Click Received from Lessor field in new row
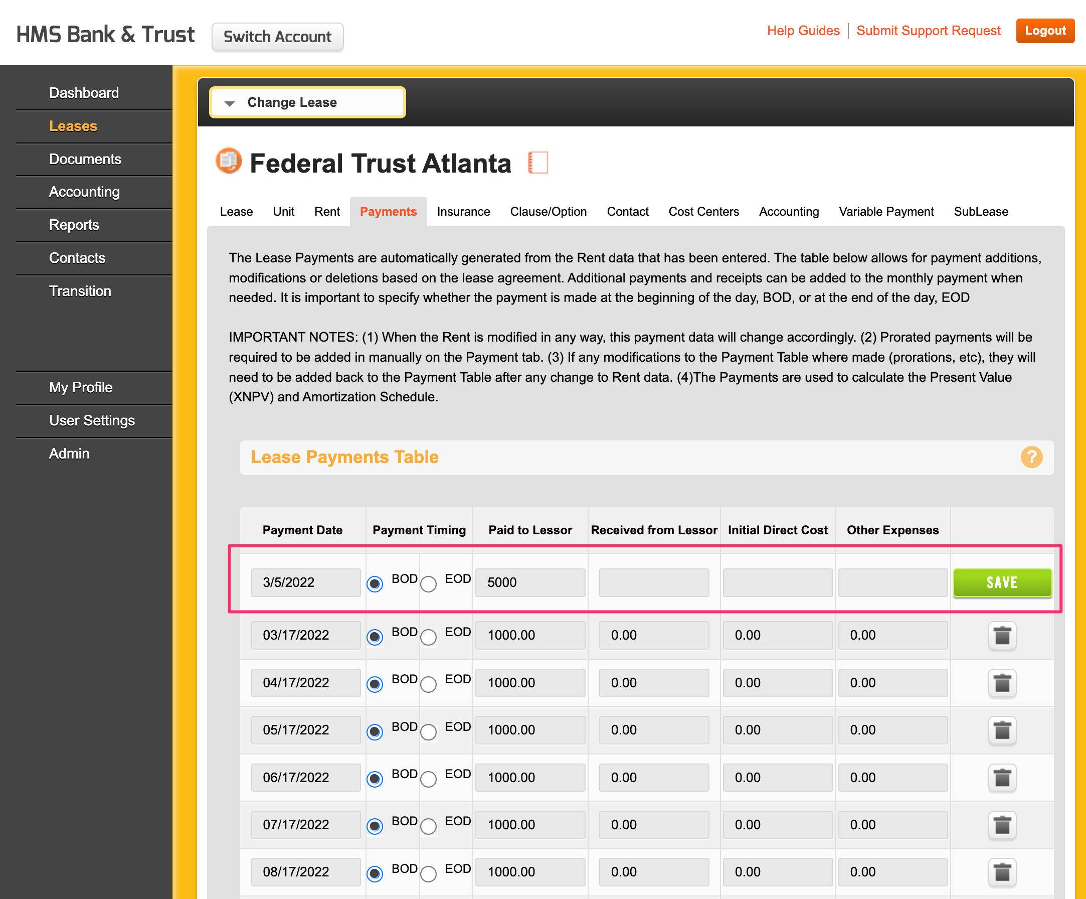The height and width of the screenshot is (899, 1086). click(x=654, y=582)
